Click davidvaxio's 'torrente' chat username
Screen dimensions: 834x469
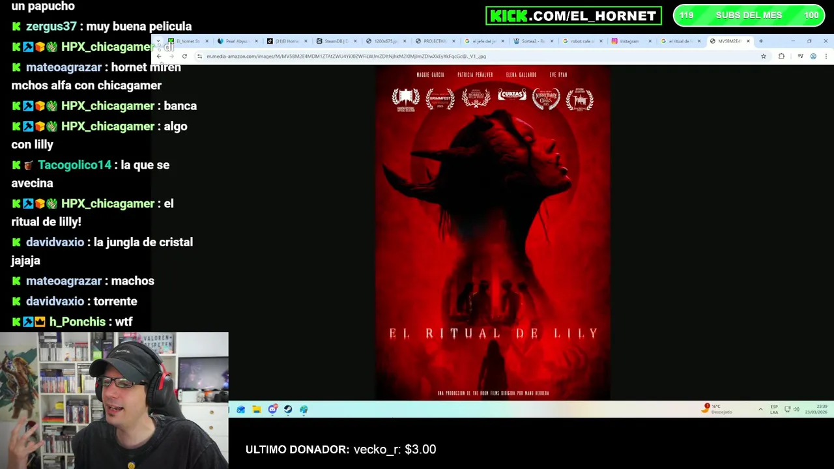pos(55,302)
